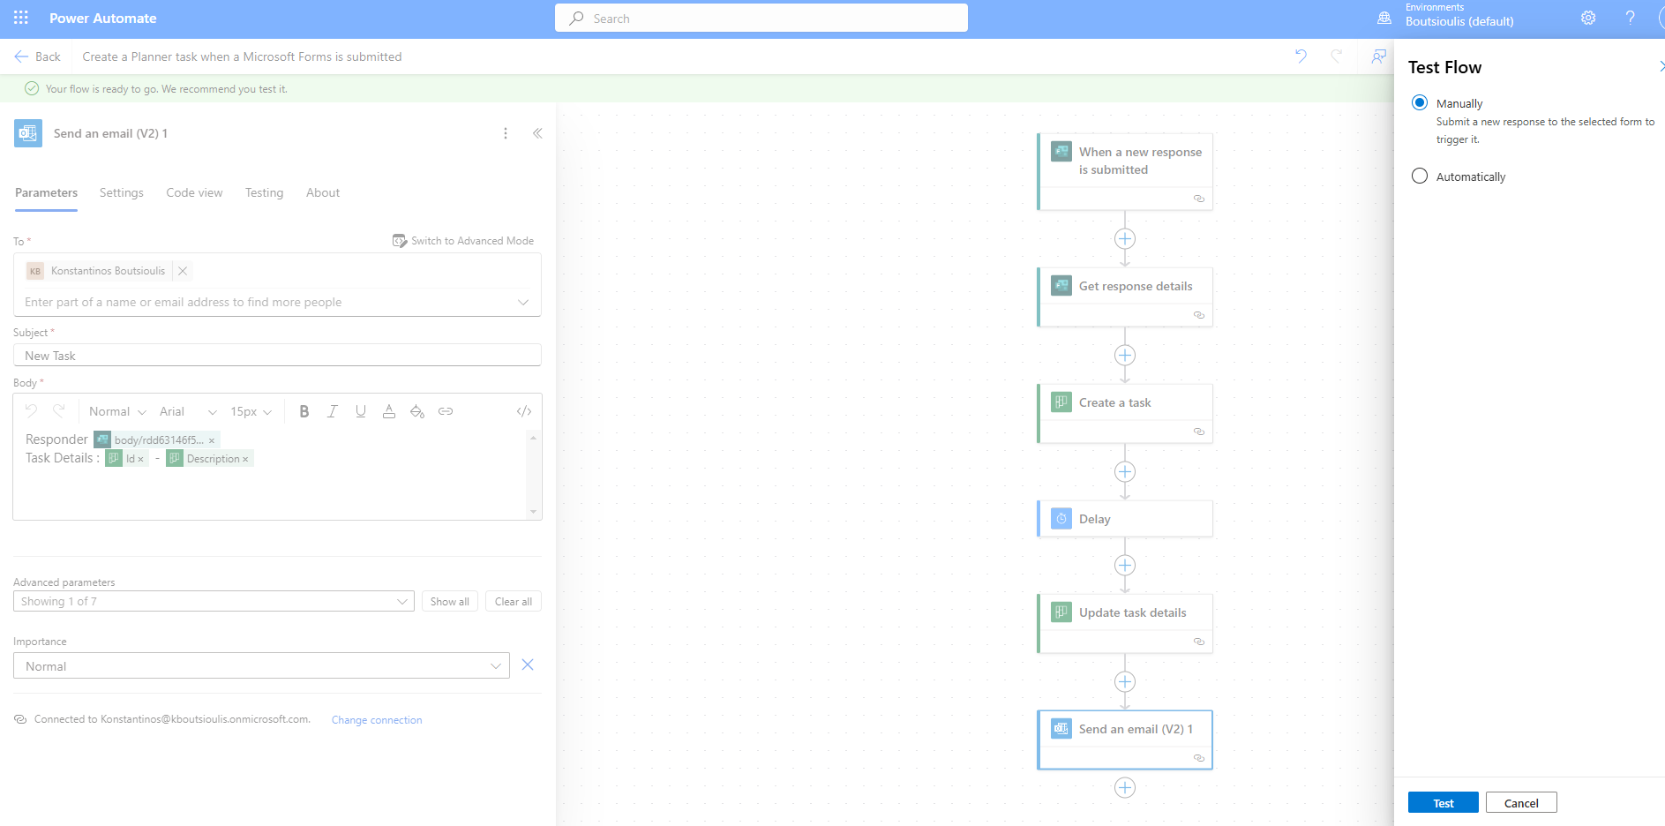Select the Delay action node
This screenshot has height=826, width=1665.
coord(1125,519)
